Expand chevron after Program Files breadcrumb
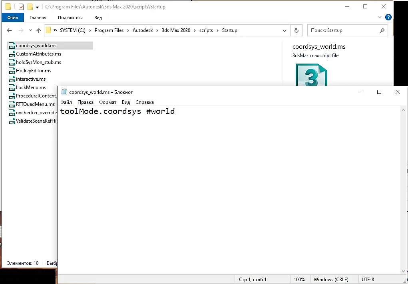 click(128, 30)
